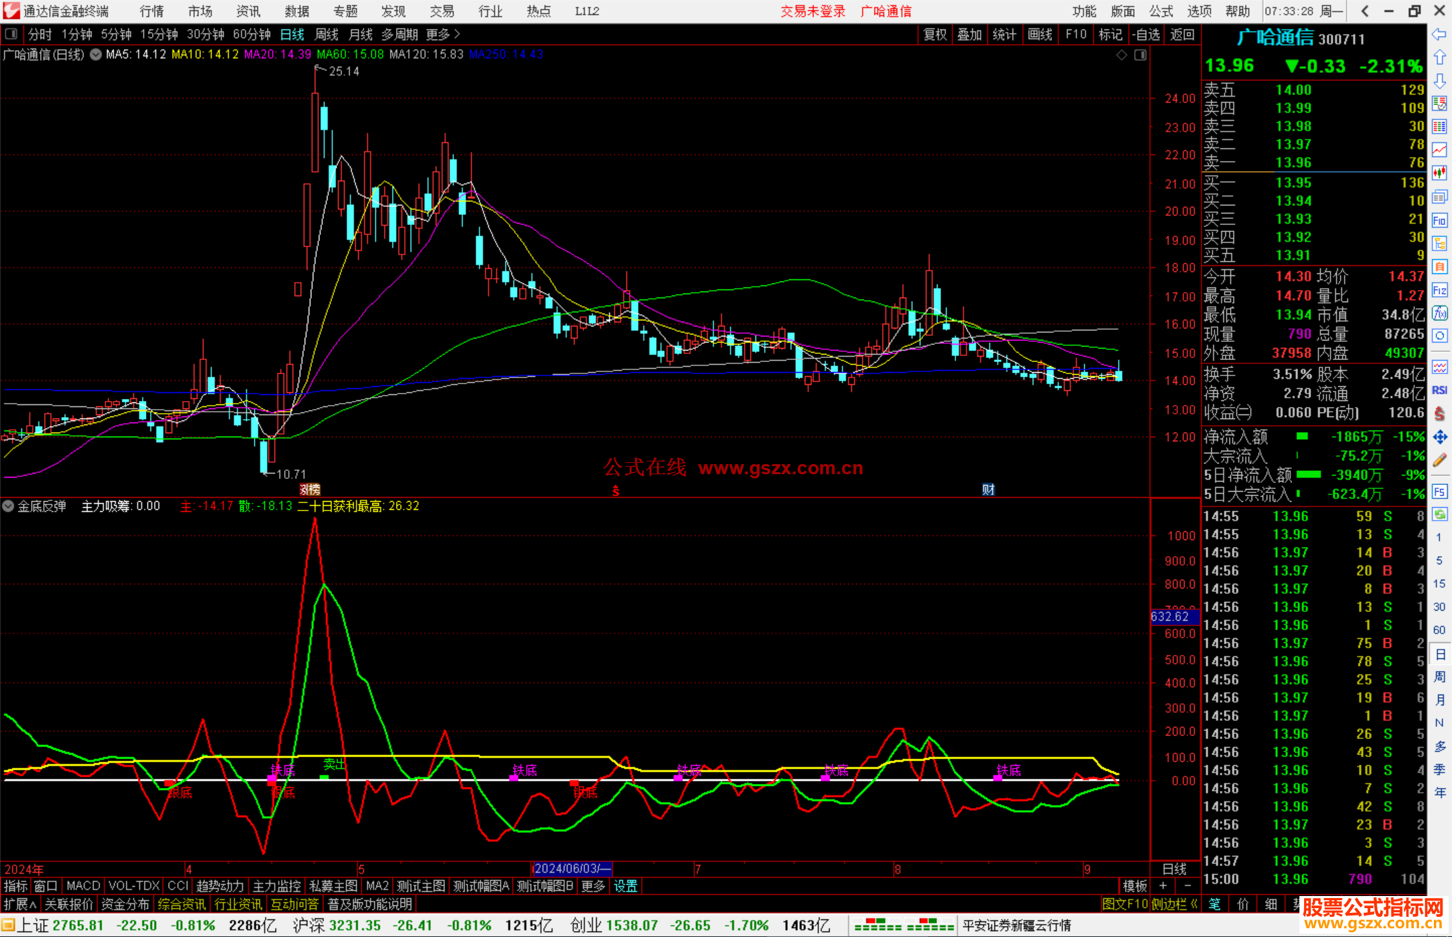Toggle the 金底反弹 indicator round button

pyautogui.click(x=8, y=506)
